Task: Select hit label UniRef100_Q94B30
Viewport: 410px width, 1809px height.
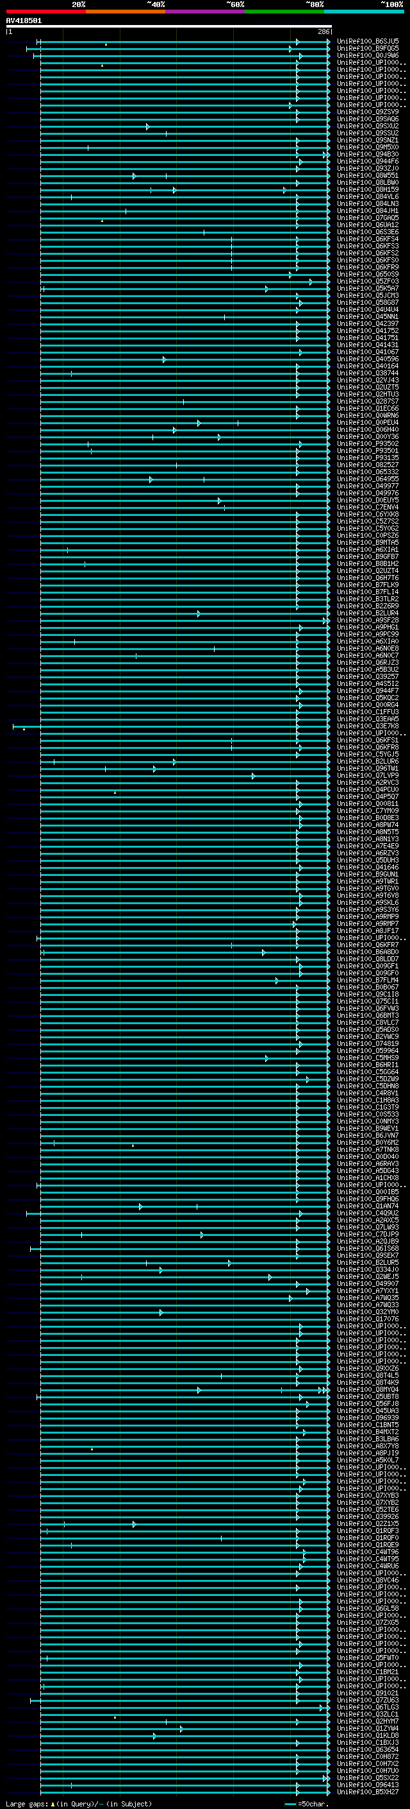Action: pyautogui.click(x=368, y=155)
